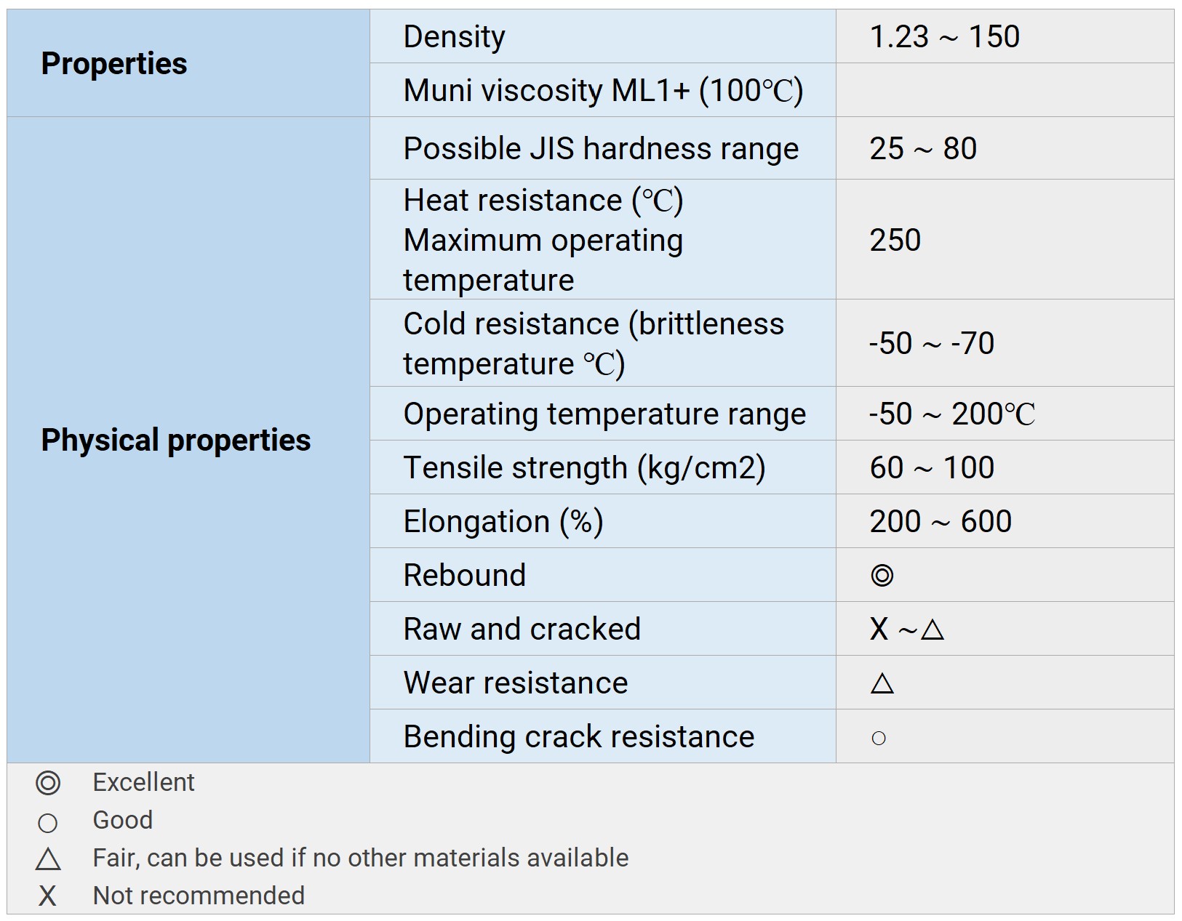This screenshot has height=921, width=1182.
Task: Click the Elongation value 200 ~ 600
Action: coord(940,522)
